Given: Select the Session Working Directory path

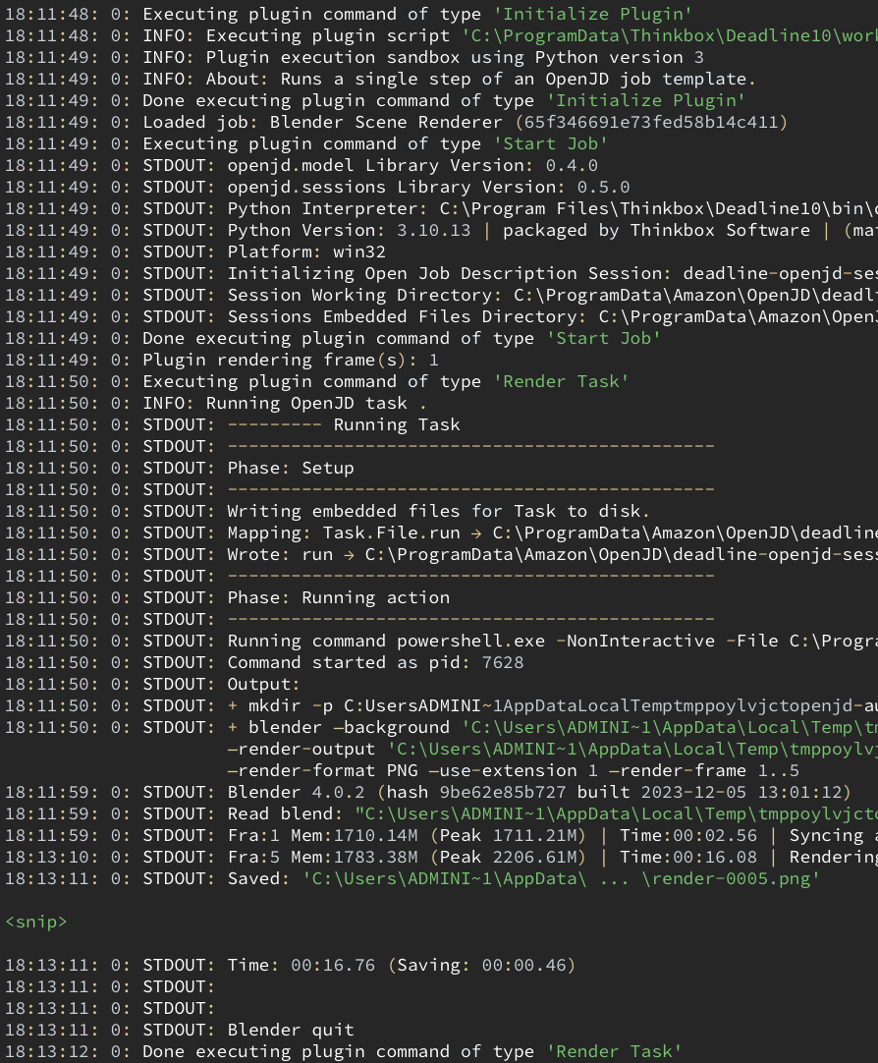Looking at the screenshot, I should (x=442, y=295).
